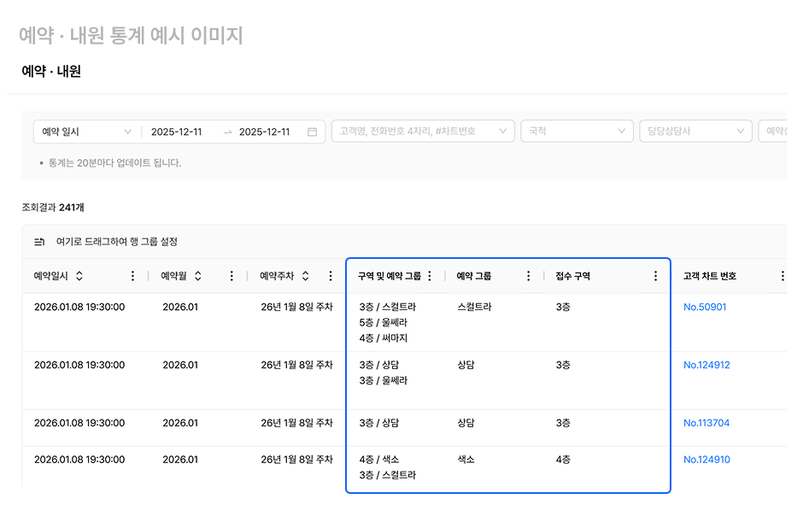
Task: Open chart link No.113704
Action: (706, 423)
